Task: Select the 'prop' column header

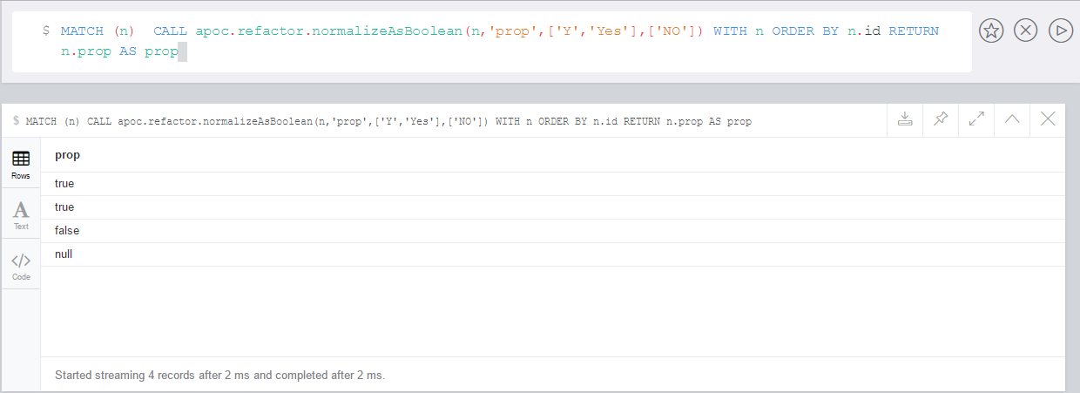Action: pos(67,155)
